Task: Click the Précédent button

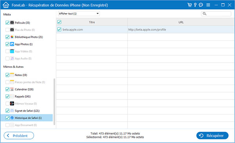Action: point(19,136)
